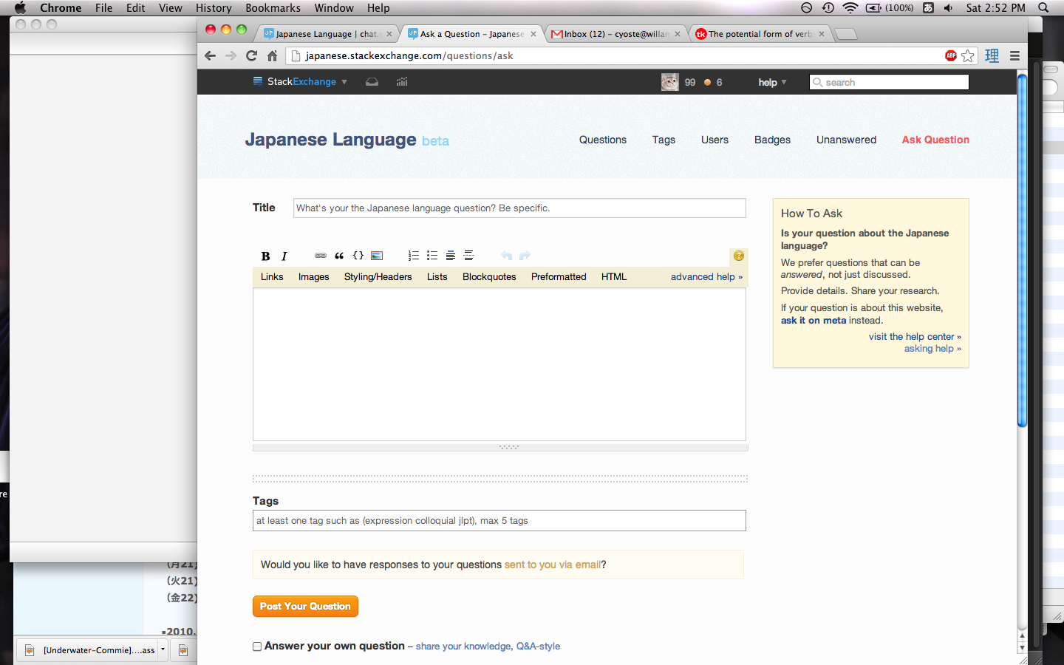Show the Blockquotes help tab
This screenshot has height=665, width=1064.
489,276
